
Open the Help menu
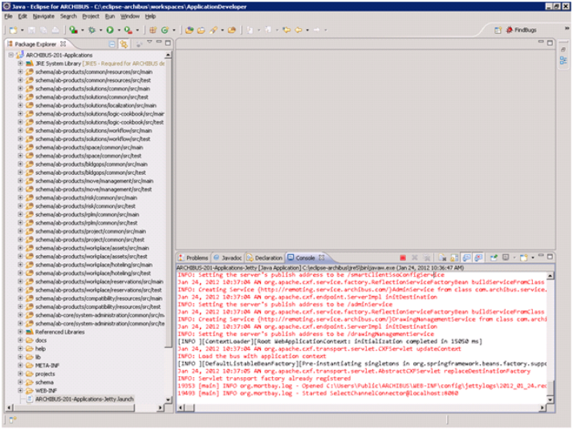(x=150, y=16)
